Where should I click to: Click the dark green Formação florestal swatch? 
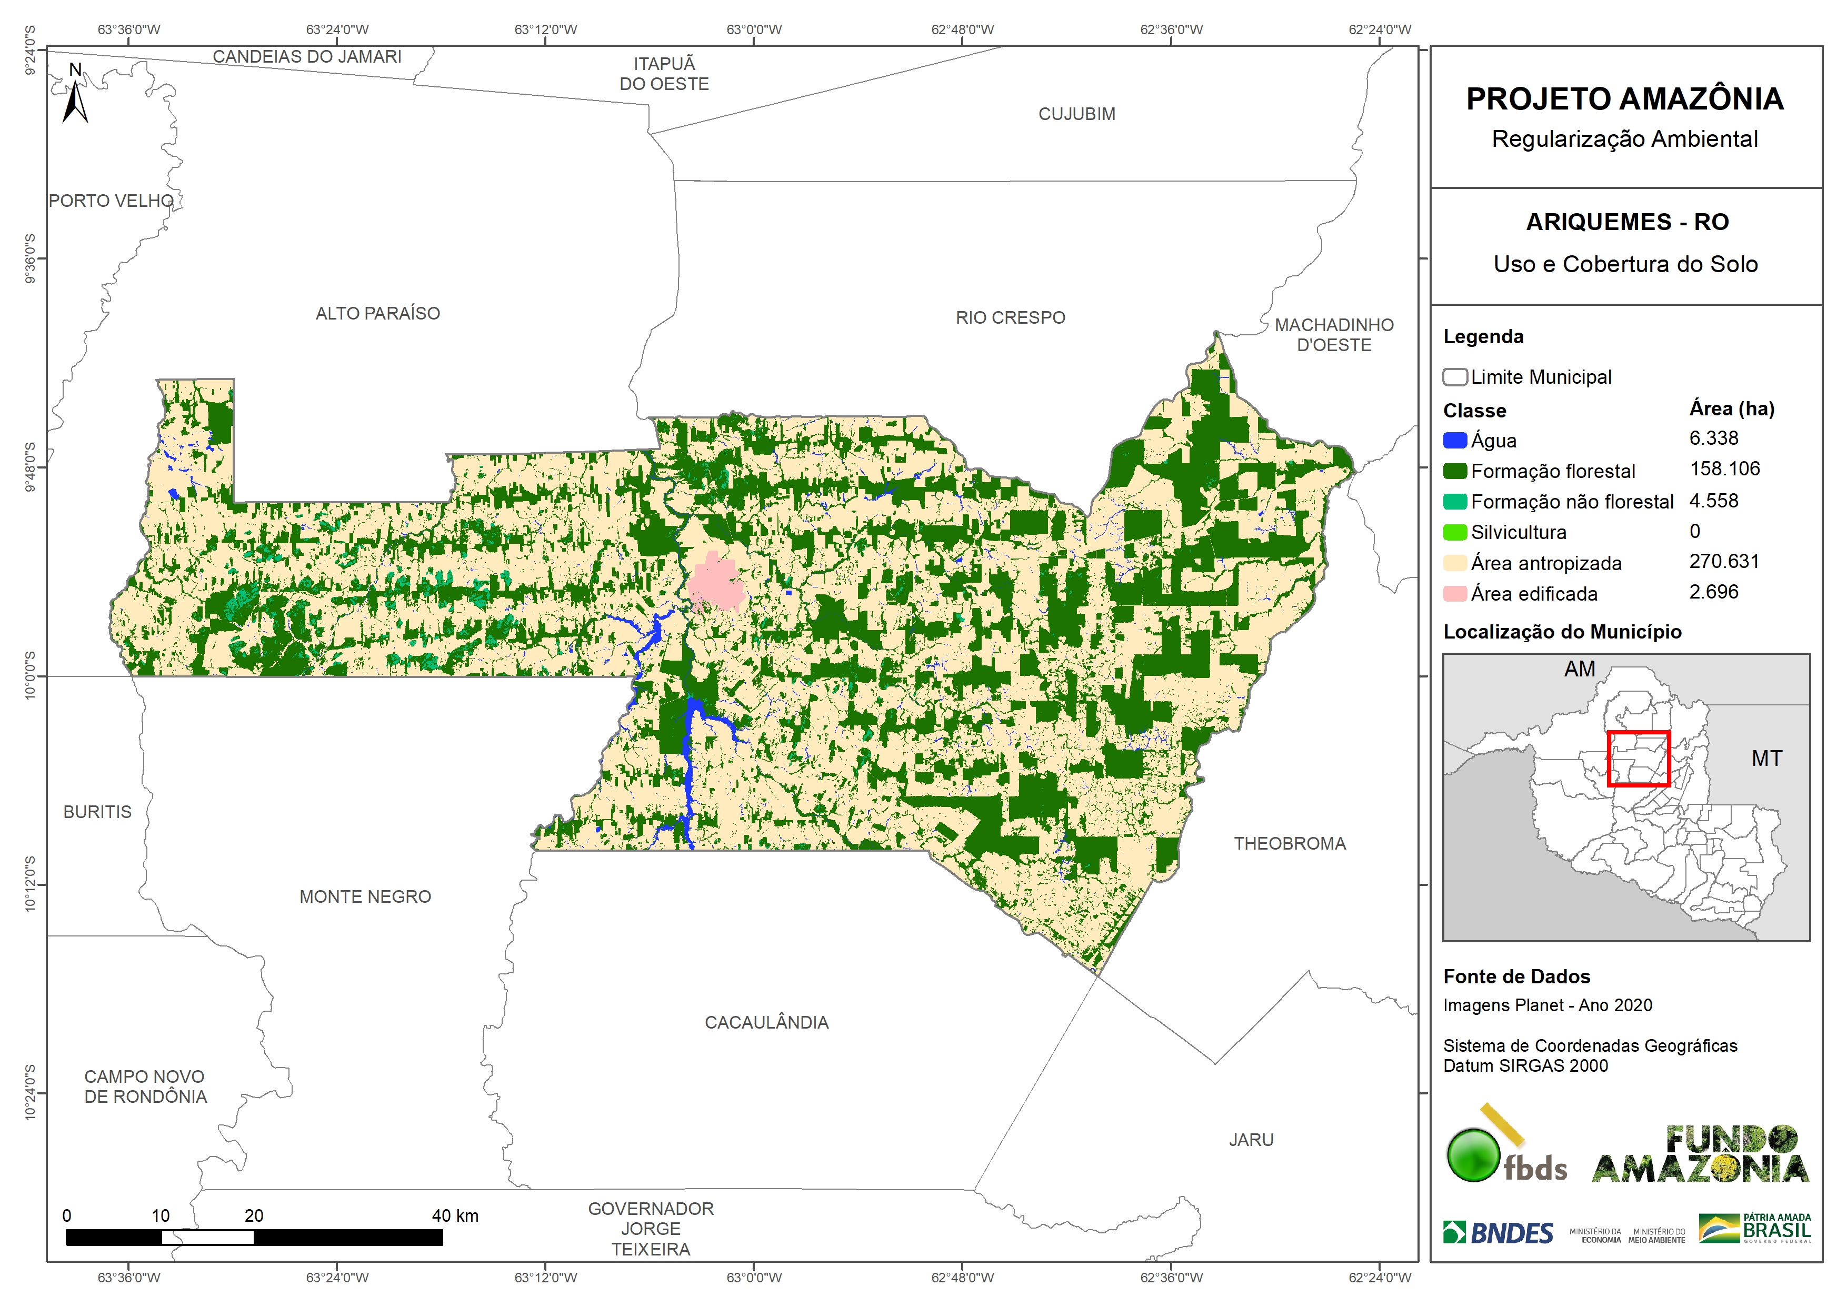(x=1454, y=471)
